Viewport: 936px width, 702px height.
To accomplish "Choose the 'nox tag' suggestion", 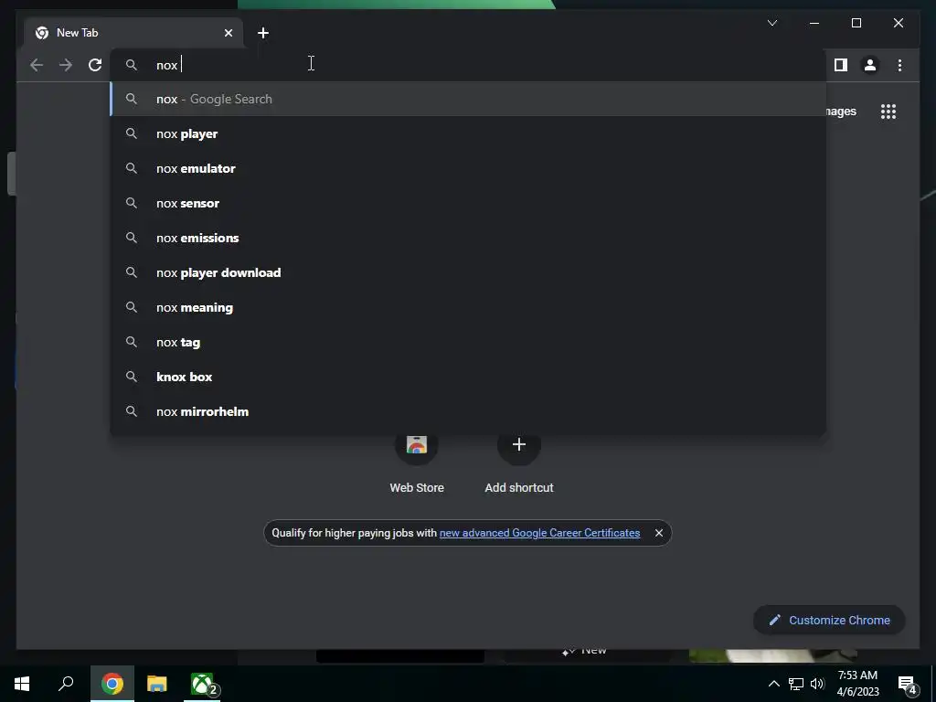I will coord(468,342).
